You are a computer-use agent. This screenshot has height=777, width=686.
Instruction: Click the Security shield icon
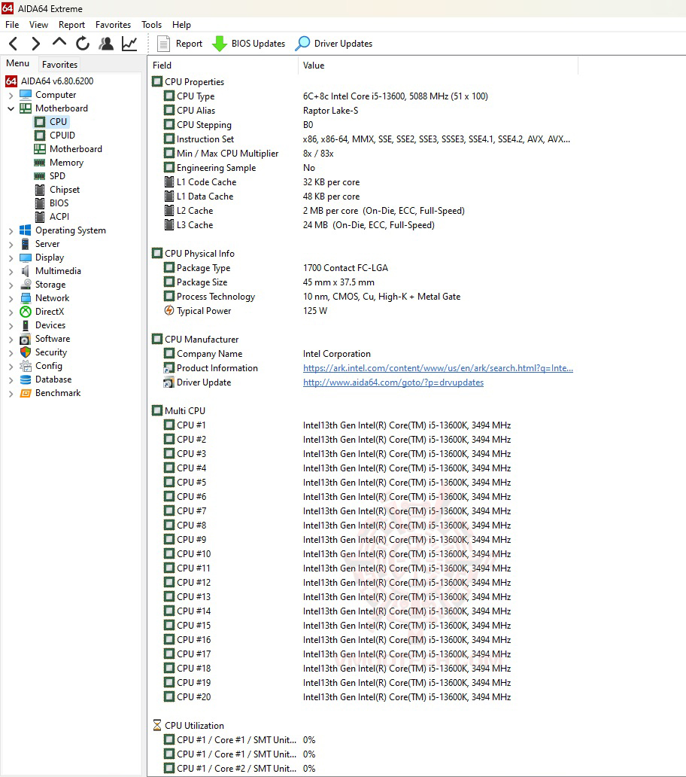(x=26, y=352)
